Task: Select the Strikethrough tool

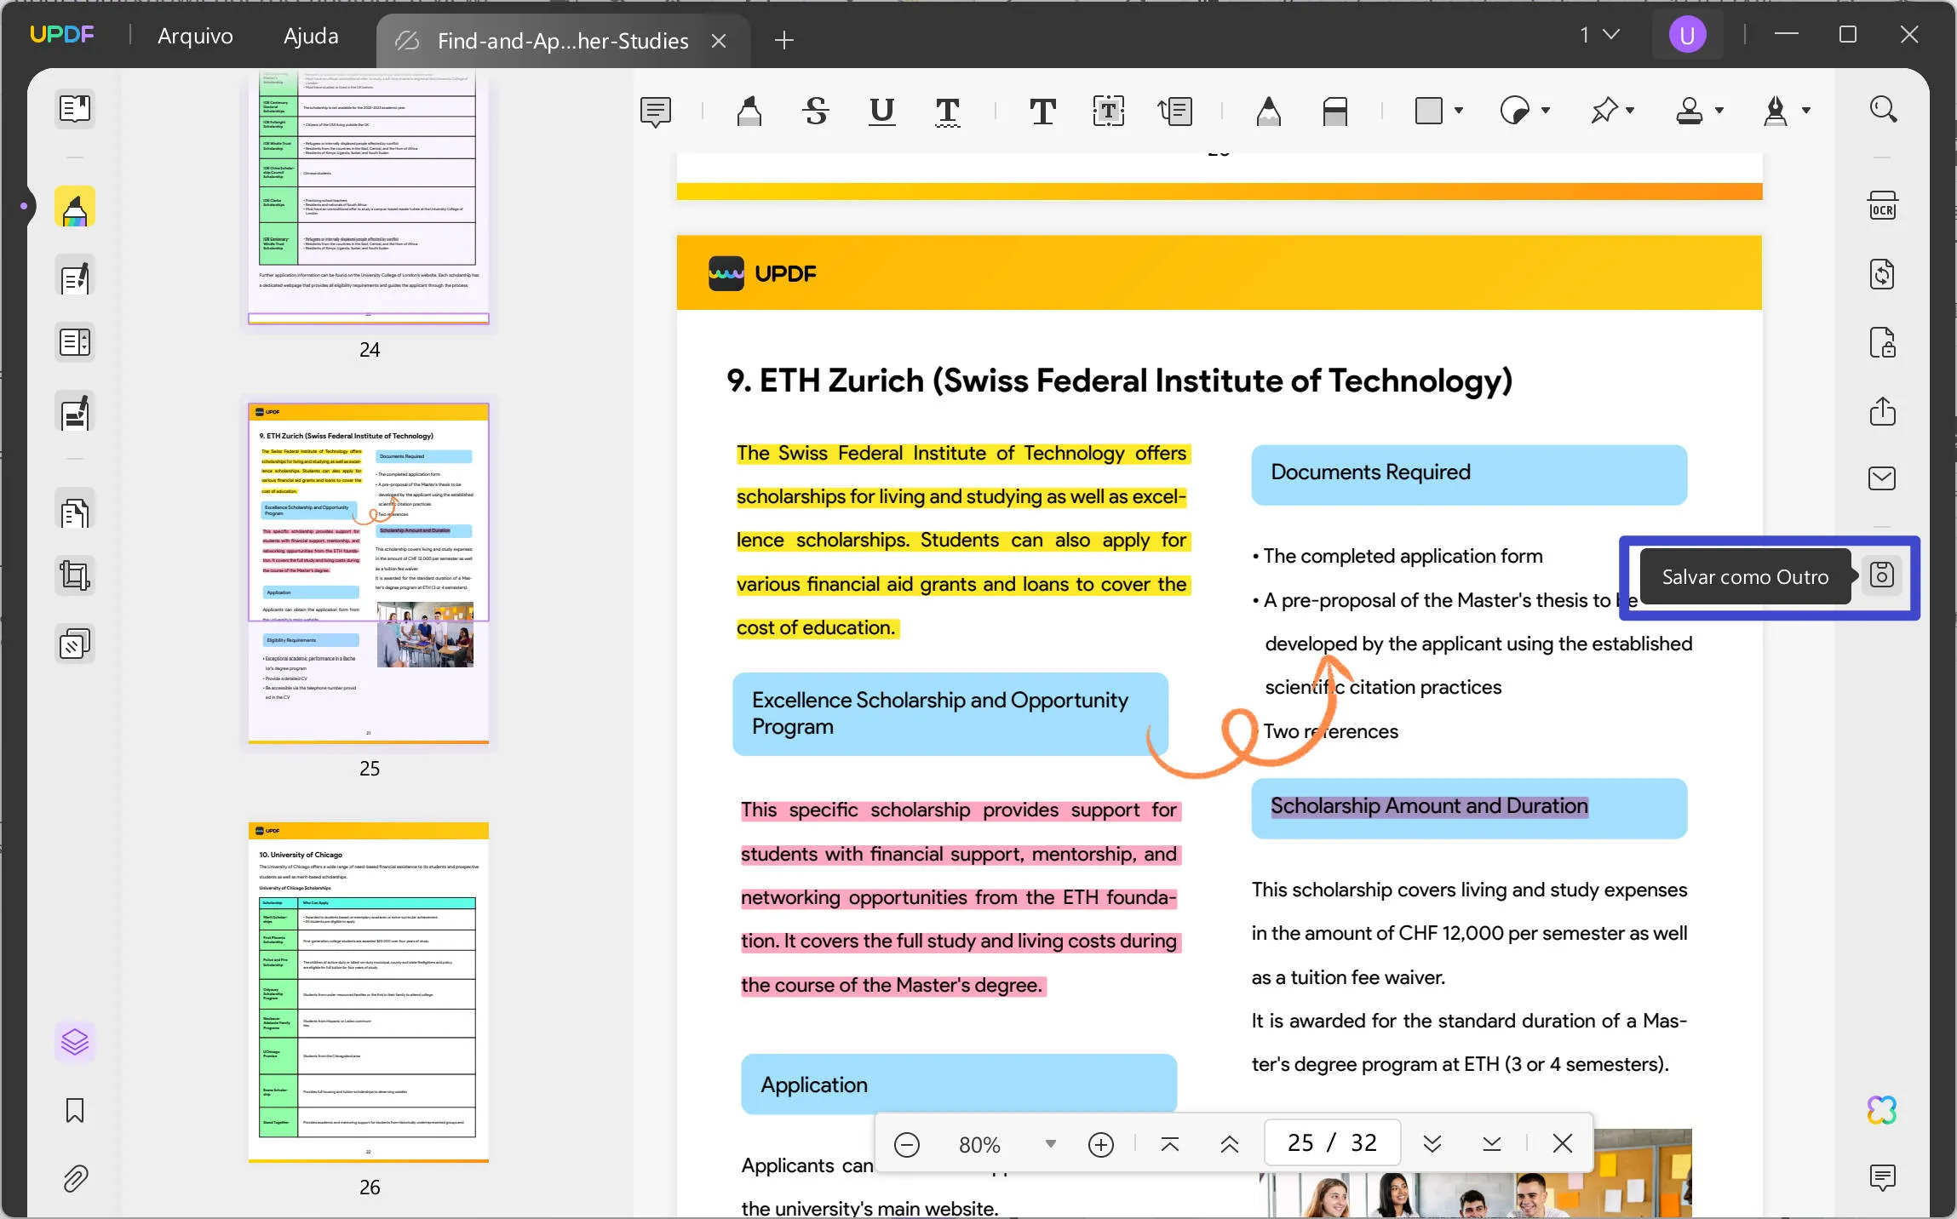Action: (x=816, y=111)
